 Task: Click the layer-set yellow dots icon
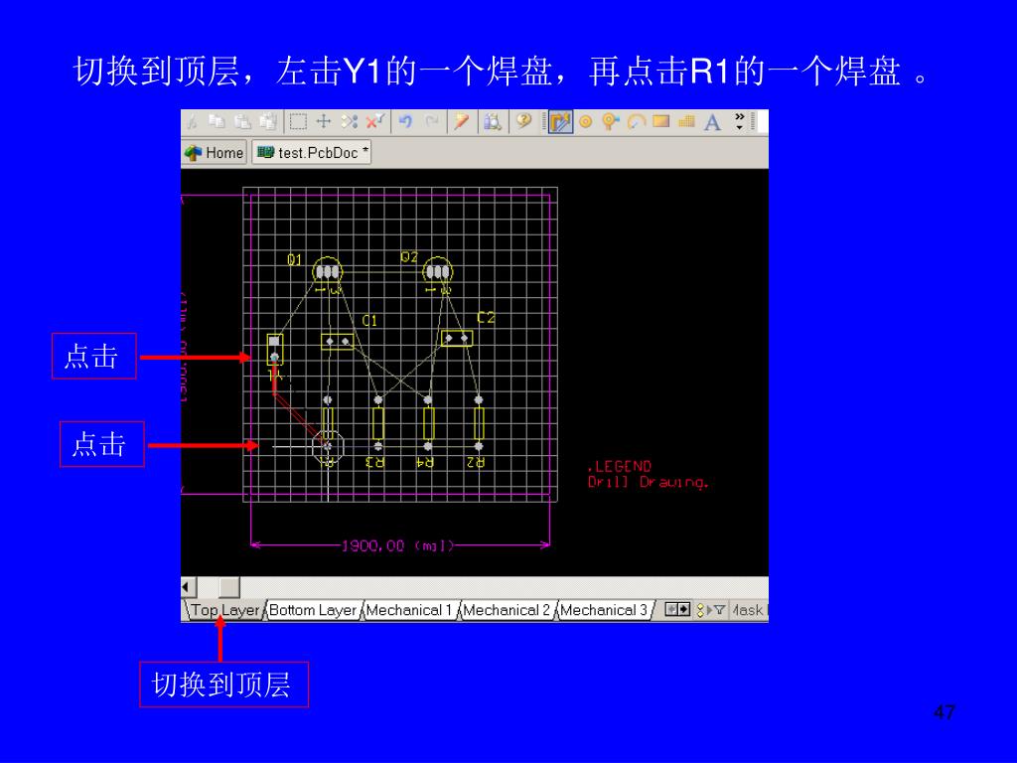700,610
